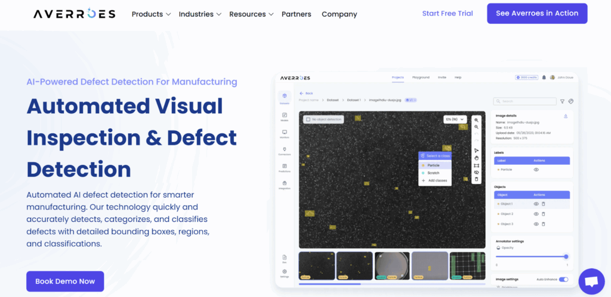Viewport: 611px width, 297px height.
Task: Click the Search input field
Action: coord(525,101)
